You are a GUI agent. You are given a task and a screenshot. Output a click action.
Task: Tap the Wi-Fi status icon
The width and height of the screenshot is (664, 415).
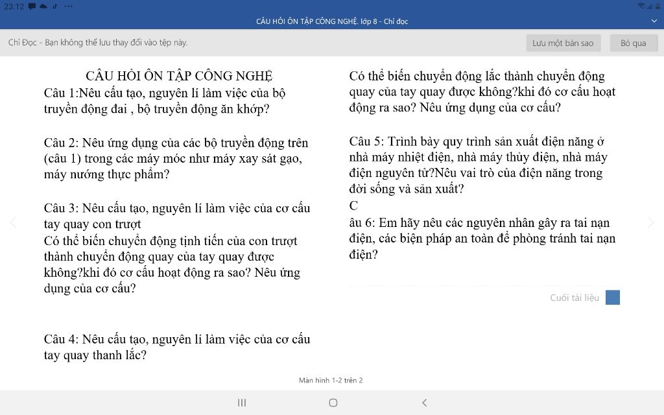[641, 6]
